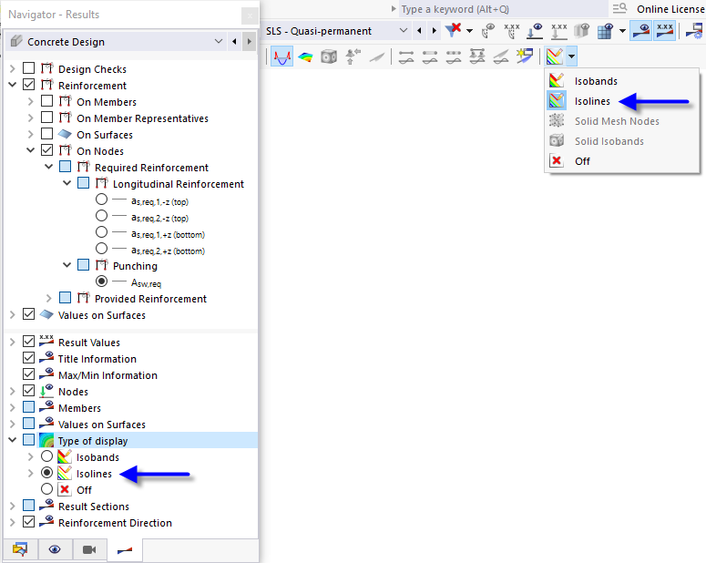Viewport: 706px width, 563px height.
Task: Select Punching tree item label
Action: click(x=135, y=266)
